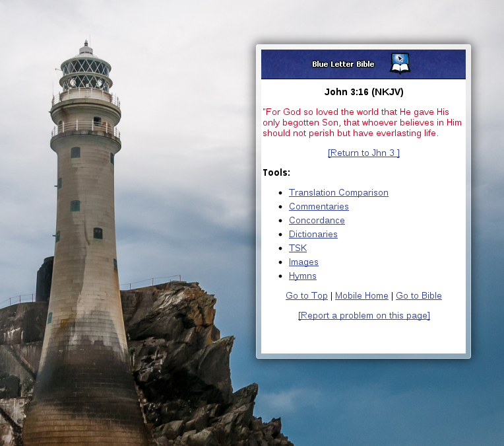Viewport: 504px width, 446px height.
Task: Open the Hymns link
Action: (302, 276)
